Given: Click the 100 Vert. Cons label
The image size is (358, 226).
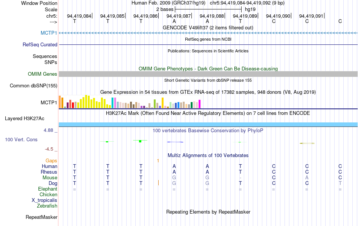Looking at the screenshot, I should (21, 139).
